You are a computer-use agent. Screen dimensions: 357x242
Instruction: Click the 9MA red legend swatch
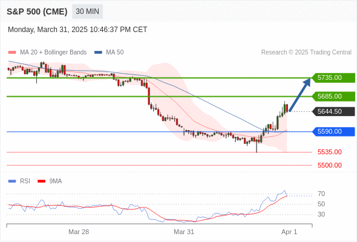click(41, 181)
